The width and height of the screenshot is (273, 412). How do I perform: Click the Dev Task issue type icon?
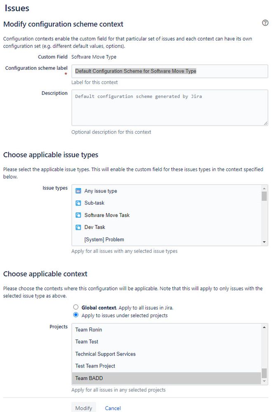[78, 227]
